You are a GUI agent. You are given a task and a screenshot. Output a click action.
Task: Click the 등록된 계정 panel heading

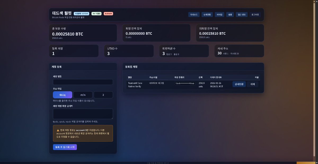[131, 67]
